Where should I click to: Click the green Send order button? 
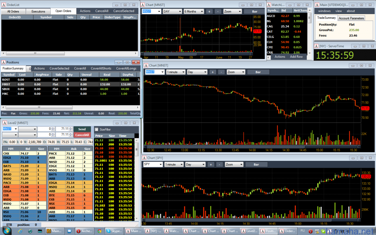[x=82, y=129]
